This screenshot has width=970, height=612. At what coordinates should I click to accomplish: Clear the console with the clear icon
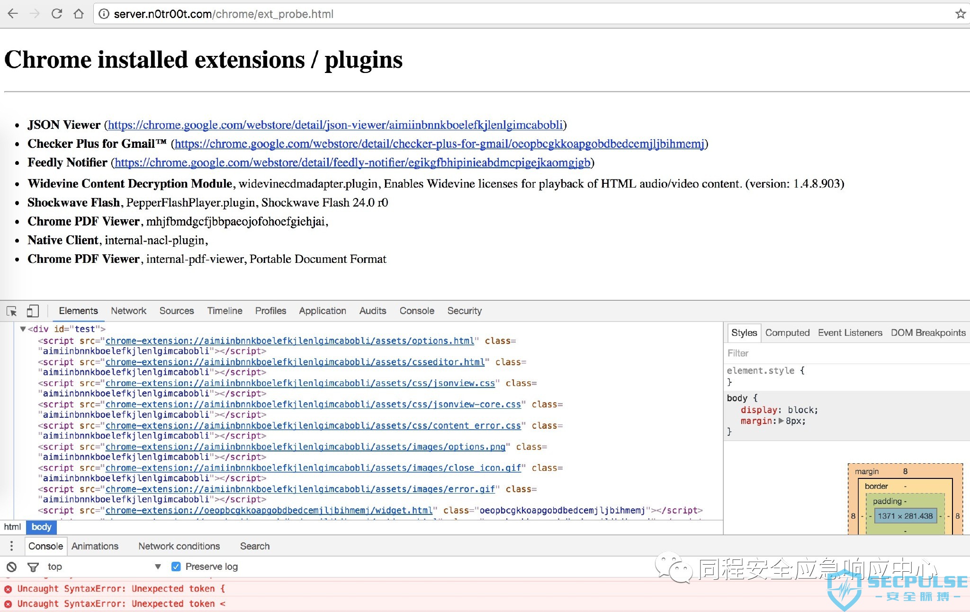coord(11,567)
